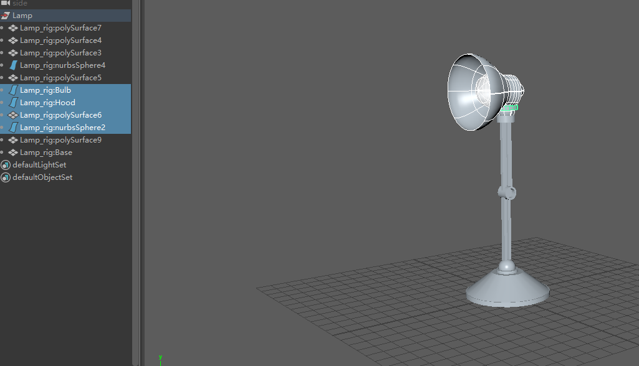The width and height of the screenshot is (639, 366).
Task: Click the set icon for defaultObjectSet
Action: [5, 177]
